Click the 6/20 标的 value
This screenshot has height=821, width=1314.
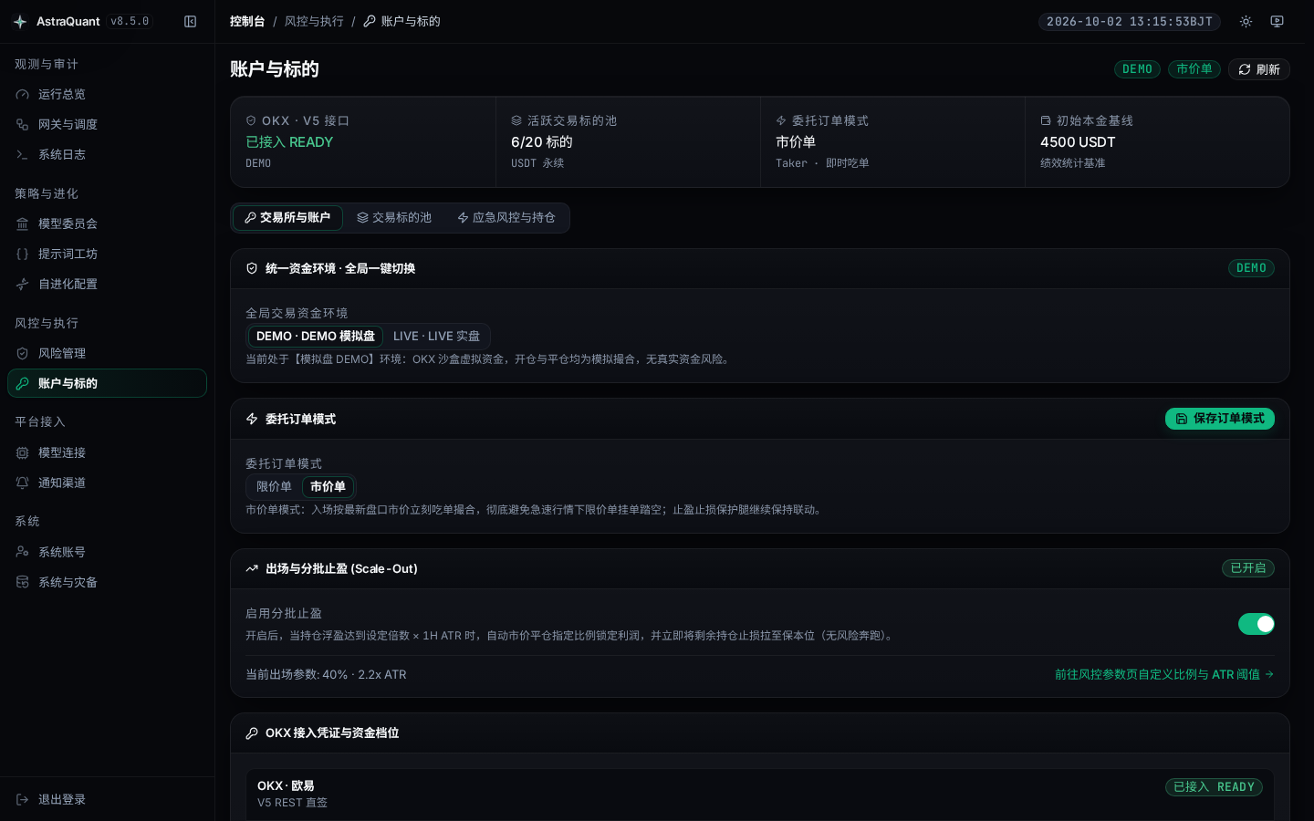pyautogui.click(x=542, y=142)
